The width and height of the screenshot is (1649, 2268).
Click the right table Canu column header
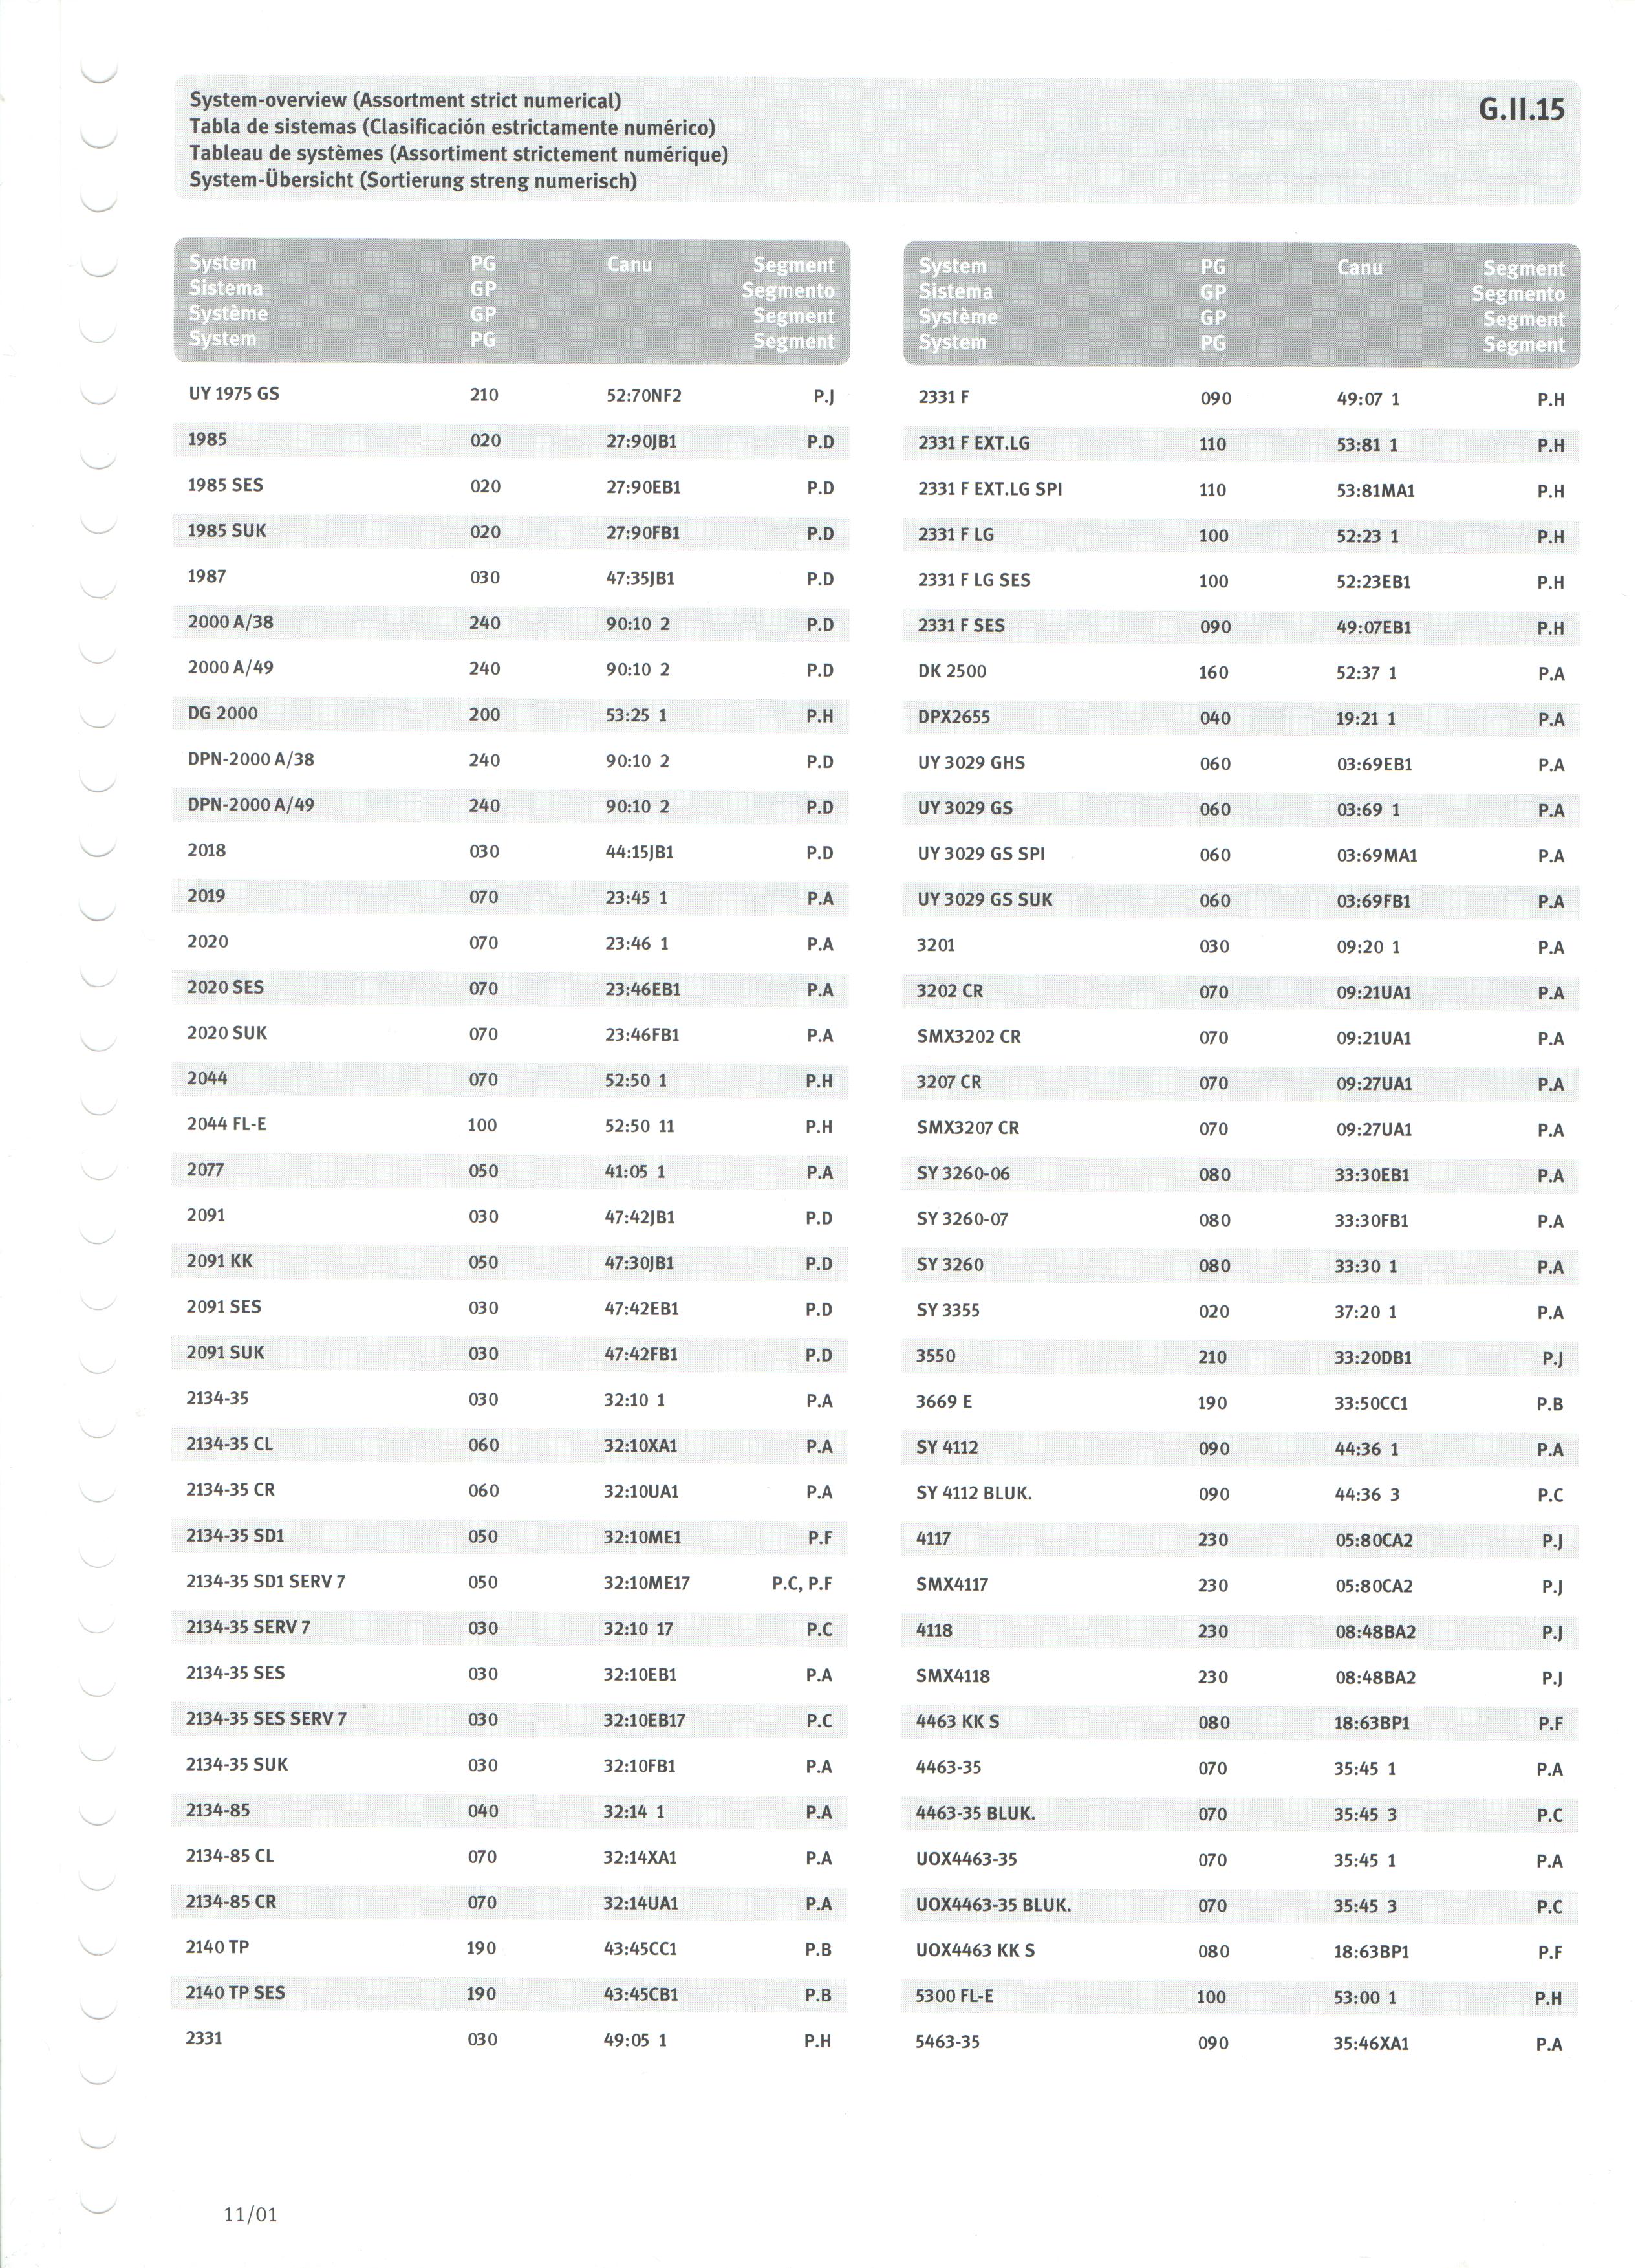pyautogui.click(x=1359, y=267)
